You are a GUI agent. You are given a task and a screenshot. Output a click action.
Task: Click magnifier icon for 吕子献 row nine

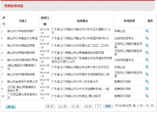click(x=147, y=89)
